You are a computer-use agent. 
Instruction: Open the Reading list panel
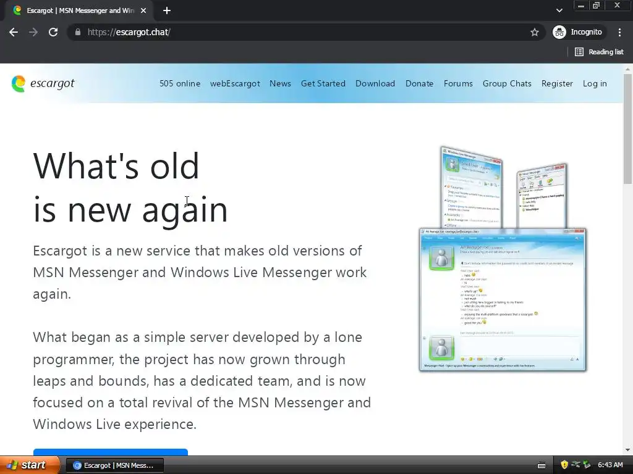599,52
